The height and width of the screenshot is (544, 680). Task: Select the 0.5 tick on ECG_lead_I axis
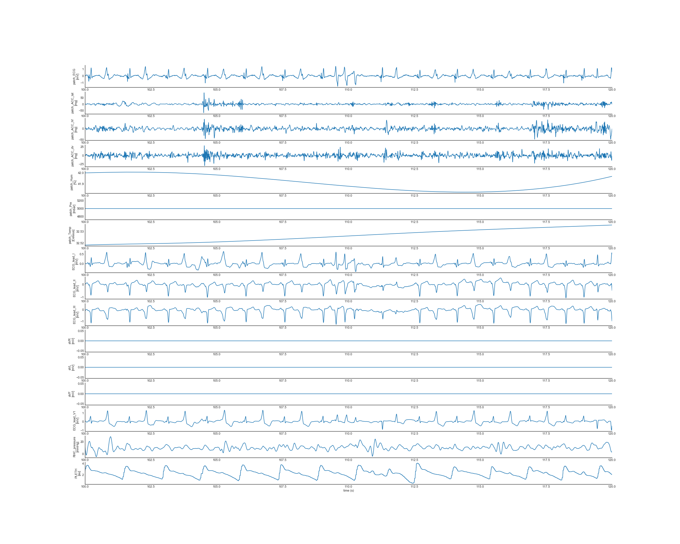click(x=82, y=254)
